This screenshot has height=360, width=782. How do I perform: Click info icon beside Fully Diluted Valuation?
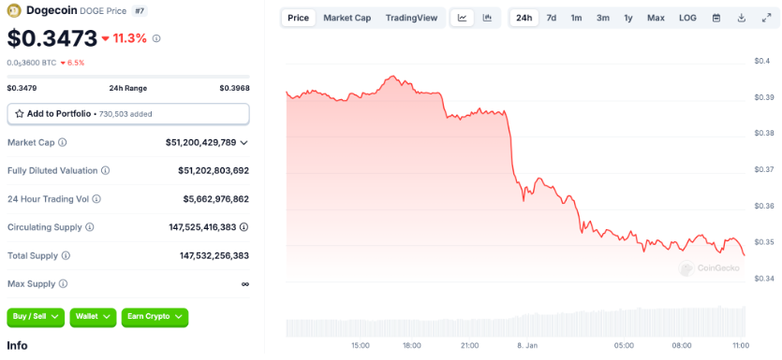pos(105,170)
